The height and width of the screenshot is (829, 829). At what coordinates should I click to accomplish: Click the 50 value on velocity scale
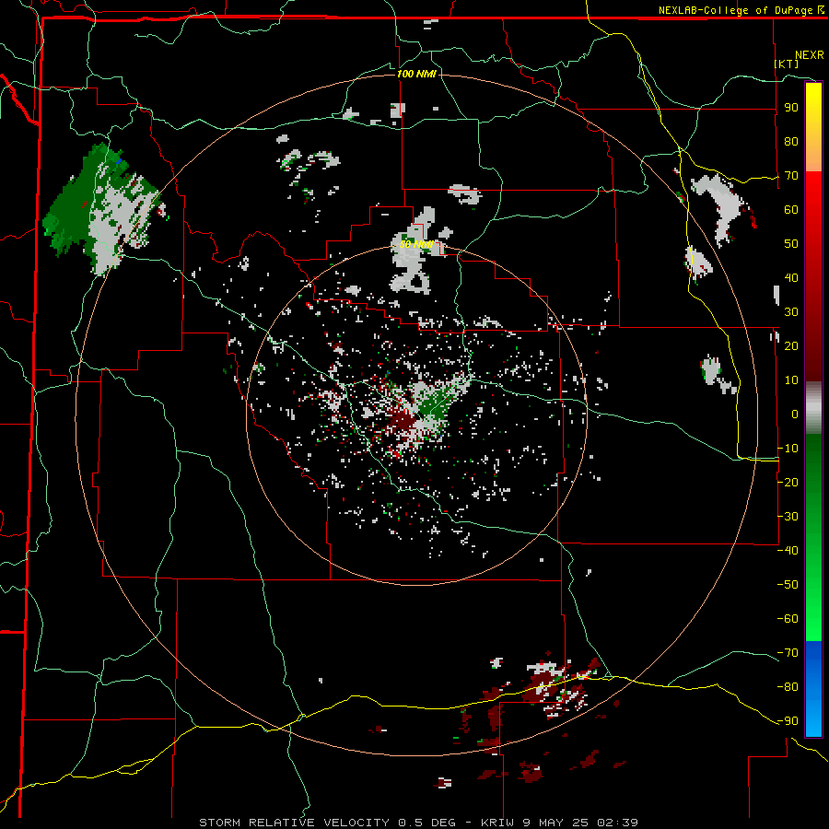pyautogui.click(x=791, y=244)
